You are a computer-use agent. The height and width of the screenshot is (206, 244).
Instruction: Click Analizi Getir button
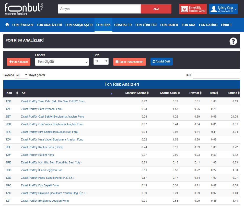point(161,62)
